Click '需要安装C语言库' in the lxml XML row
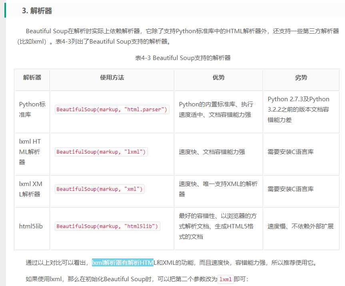 coord(291,189)
